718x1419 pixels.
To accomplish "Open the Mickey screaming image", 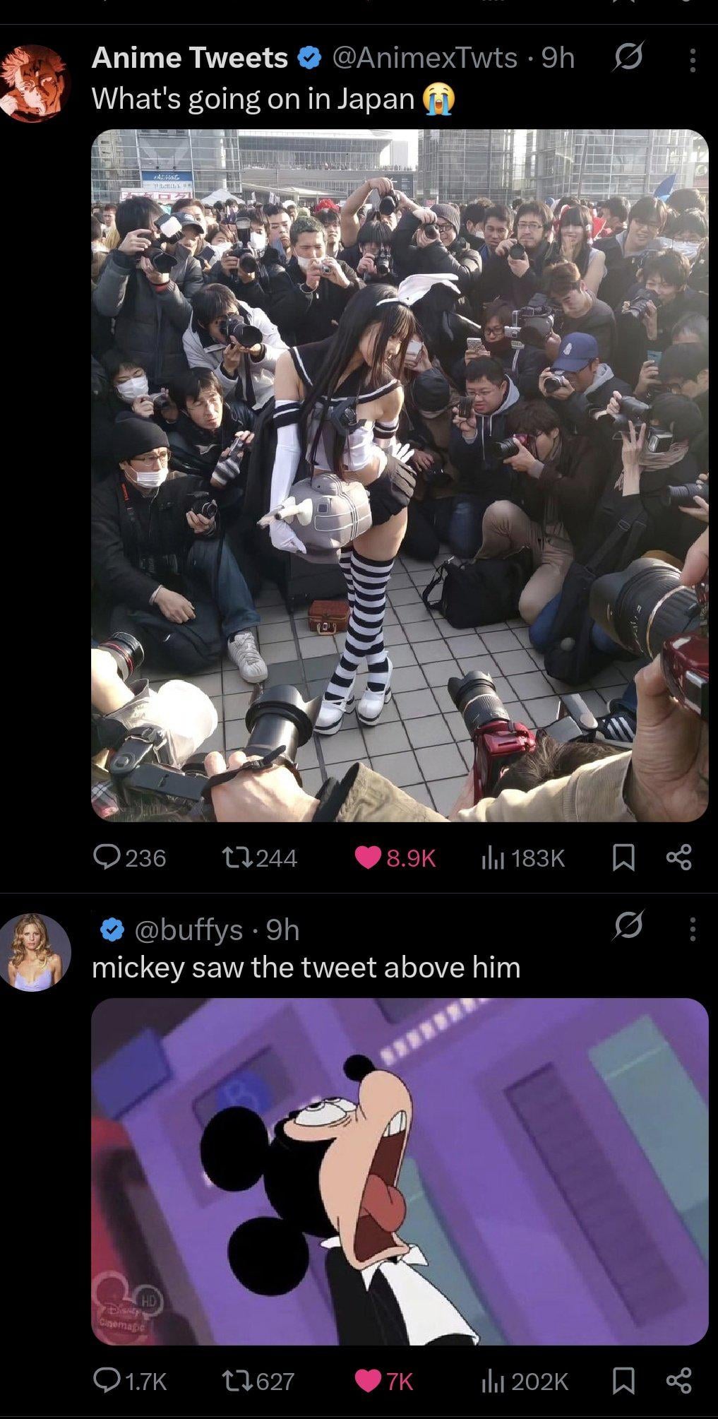I will pos(400,1171).
